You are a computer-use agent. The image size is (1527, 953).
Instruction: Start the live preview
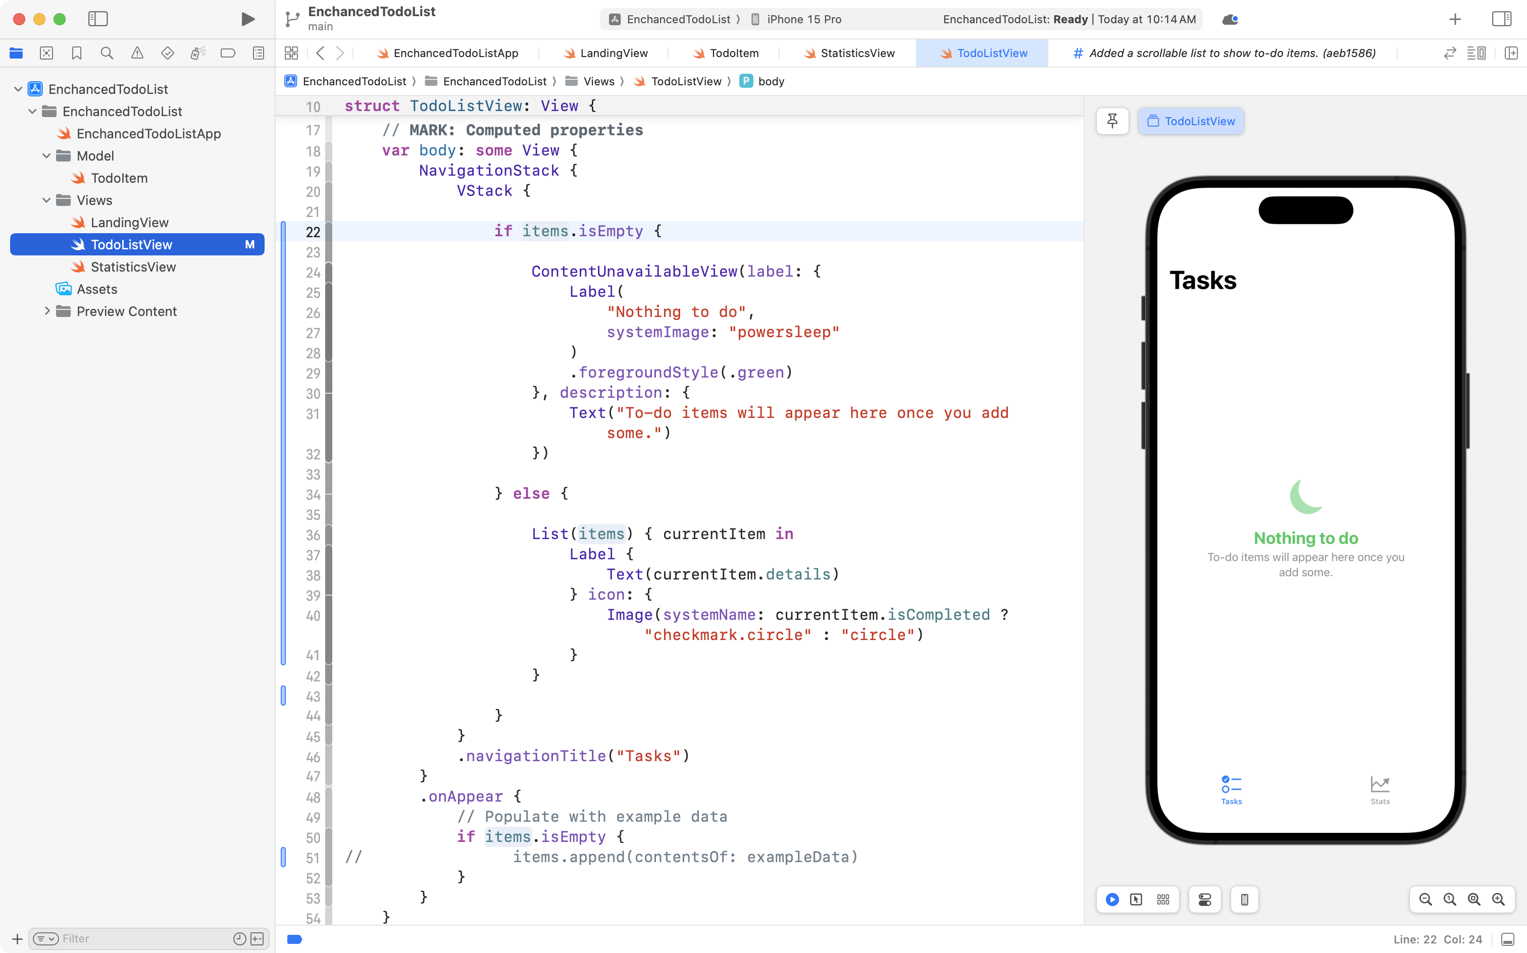point(1111,899)
